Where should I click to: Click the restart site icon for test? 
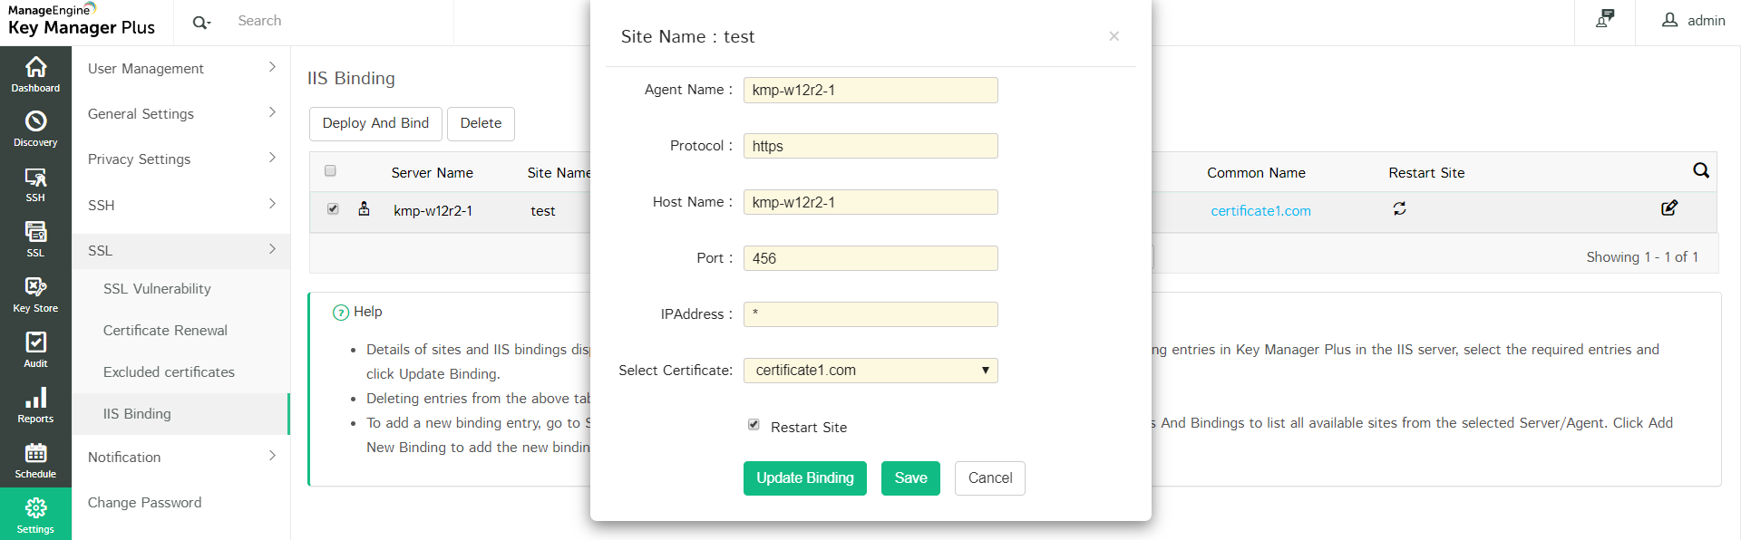1400,209
